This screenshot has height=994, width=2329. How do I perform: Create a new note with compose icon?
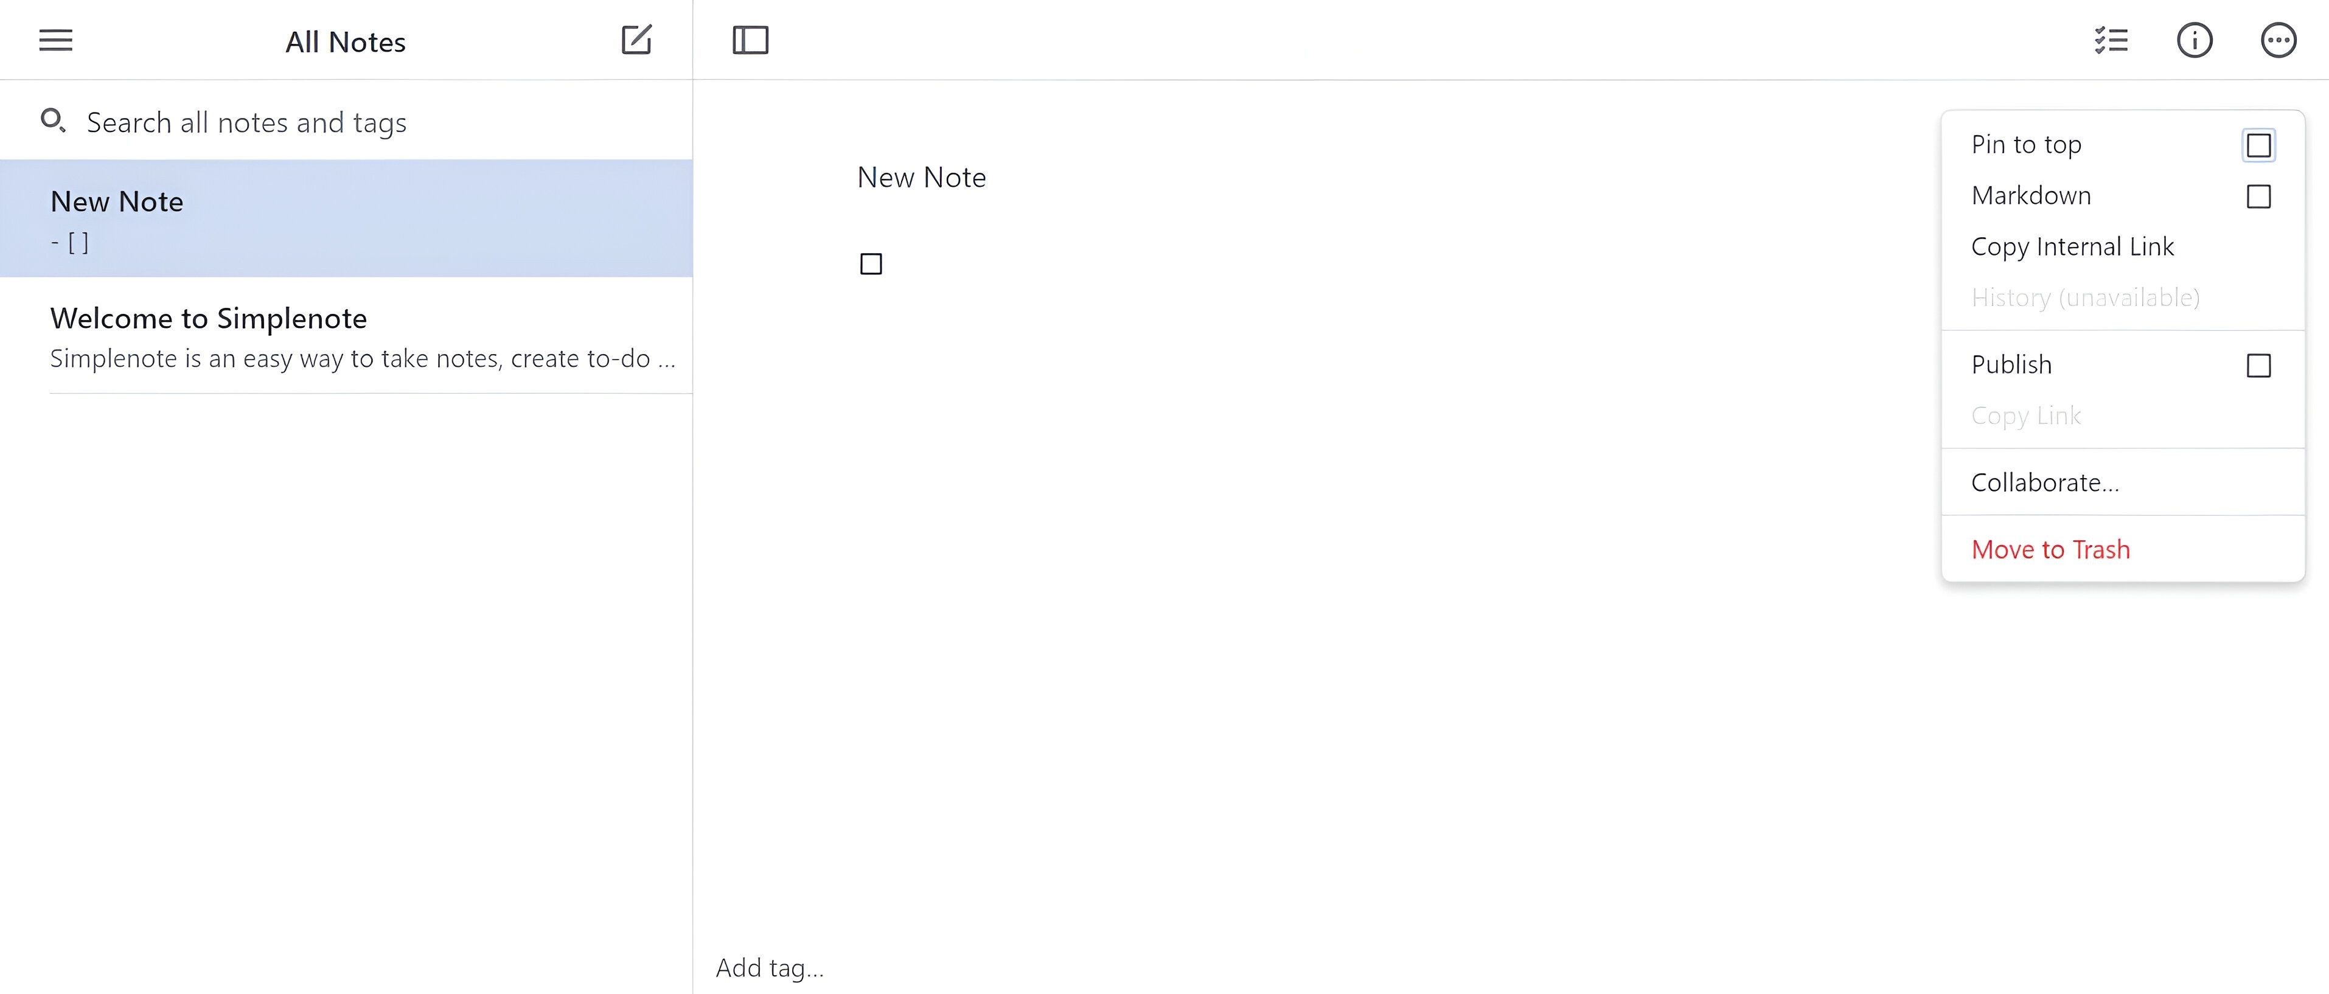click(x=636, y=40)
